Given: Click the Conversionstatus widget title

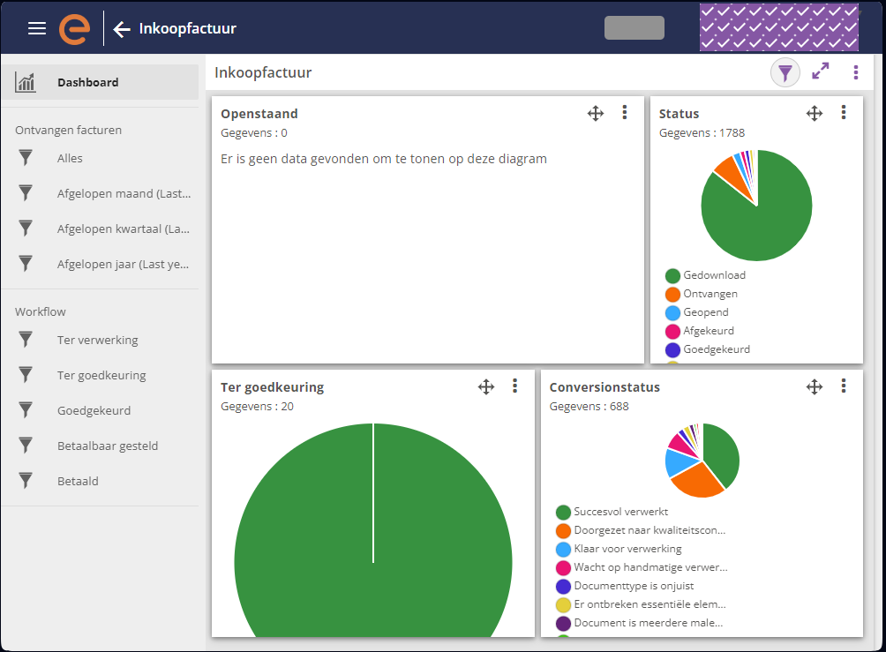Looking at the screenshot, I should pyautogui.click(x=604, y=387).
